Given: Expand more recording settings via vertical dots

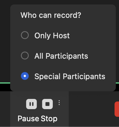Looking at the screenshot, I should click(59, 103).
